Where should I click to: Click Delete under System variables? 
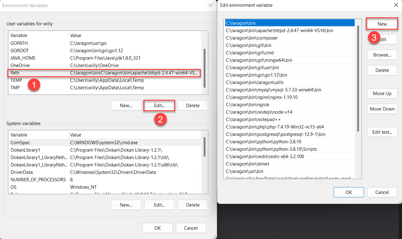click(x=193, y=205)
